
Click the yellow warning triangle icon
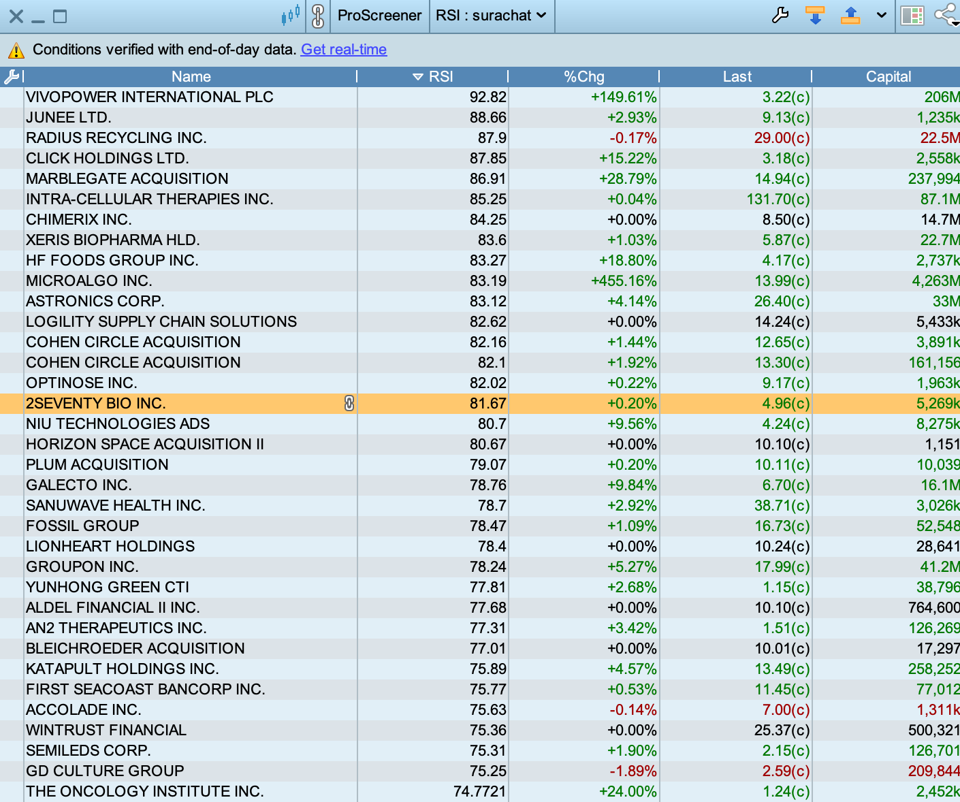coord(16,50)
